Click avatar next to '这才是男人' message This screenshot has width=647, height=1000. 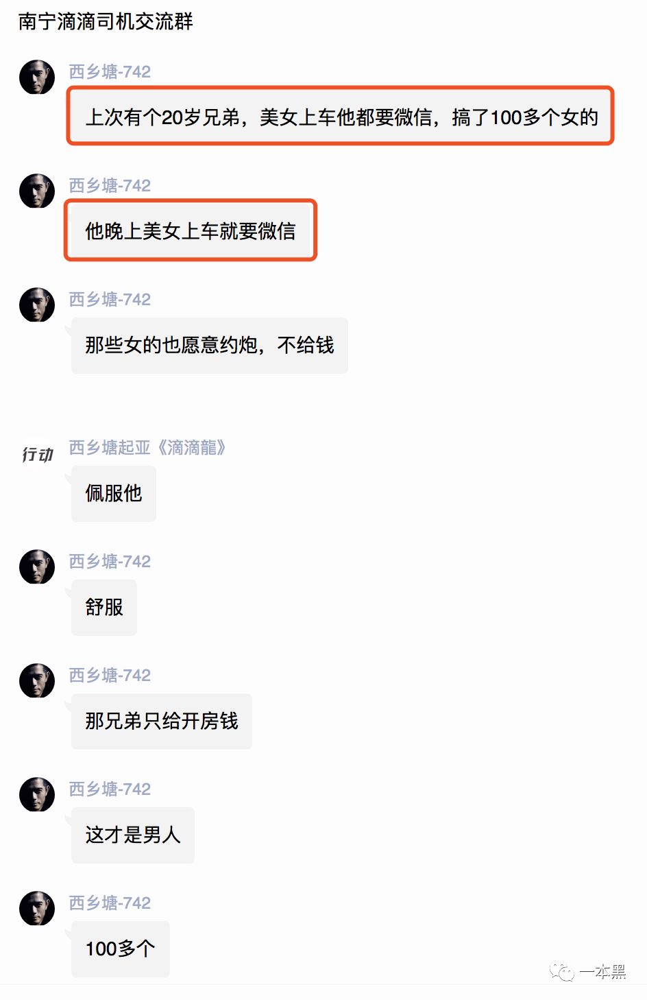pyautogui.click(x=37, y=794)
